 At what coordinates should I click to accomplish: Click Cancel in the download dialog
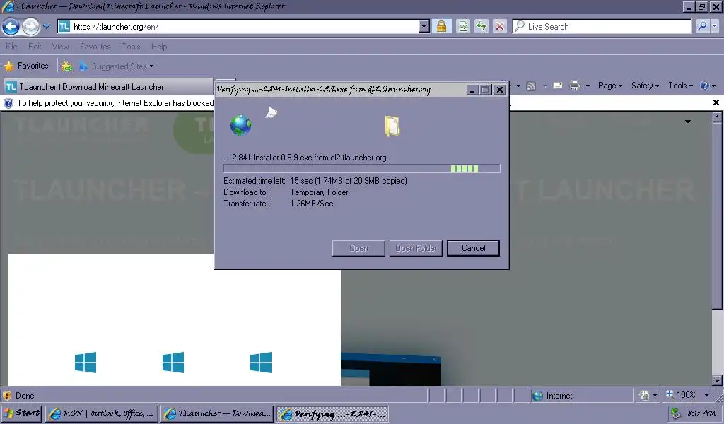473,248
